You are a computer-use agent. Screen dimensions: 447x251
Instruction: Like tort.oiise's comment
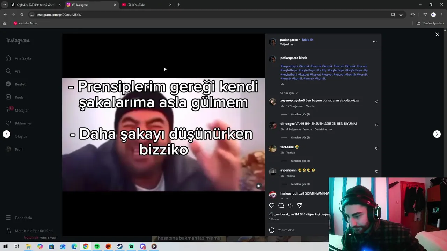[x=376, y=149]
